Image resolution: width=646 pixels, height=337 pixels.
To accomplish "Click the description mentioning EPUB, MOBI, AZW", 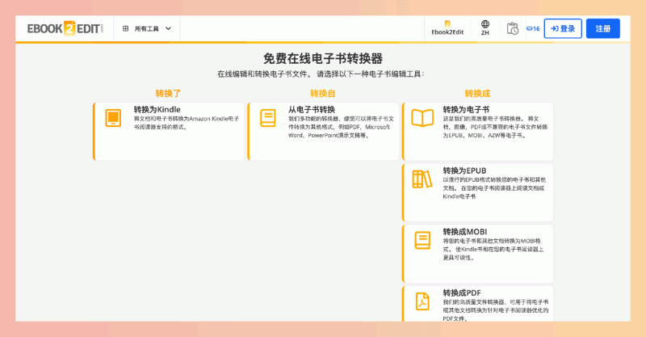I will (x=496, y=127).
